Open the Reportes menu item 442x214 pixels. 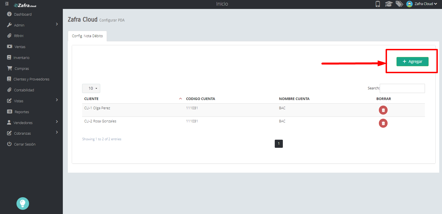tap(22, 112)
